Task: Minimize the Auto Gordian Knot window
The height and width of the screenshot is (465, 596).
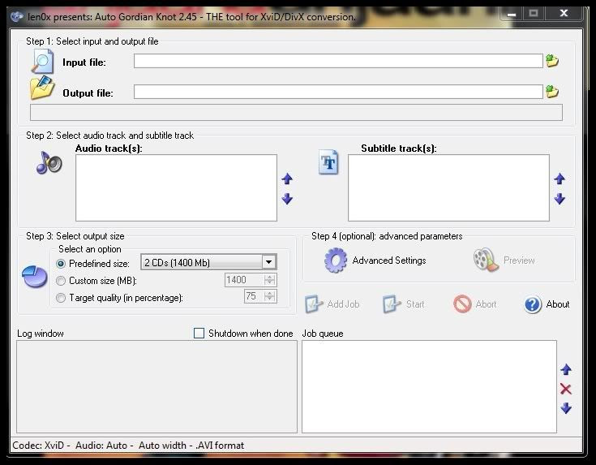Action: click(x=511, y=14)
